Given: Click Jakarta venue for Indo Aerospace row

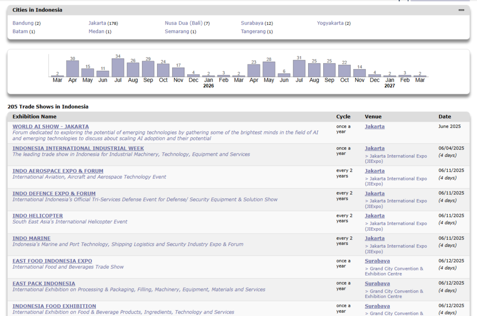Looking at the screenshot, I should point(375,171).
